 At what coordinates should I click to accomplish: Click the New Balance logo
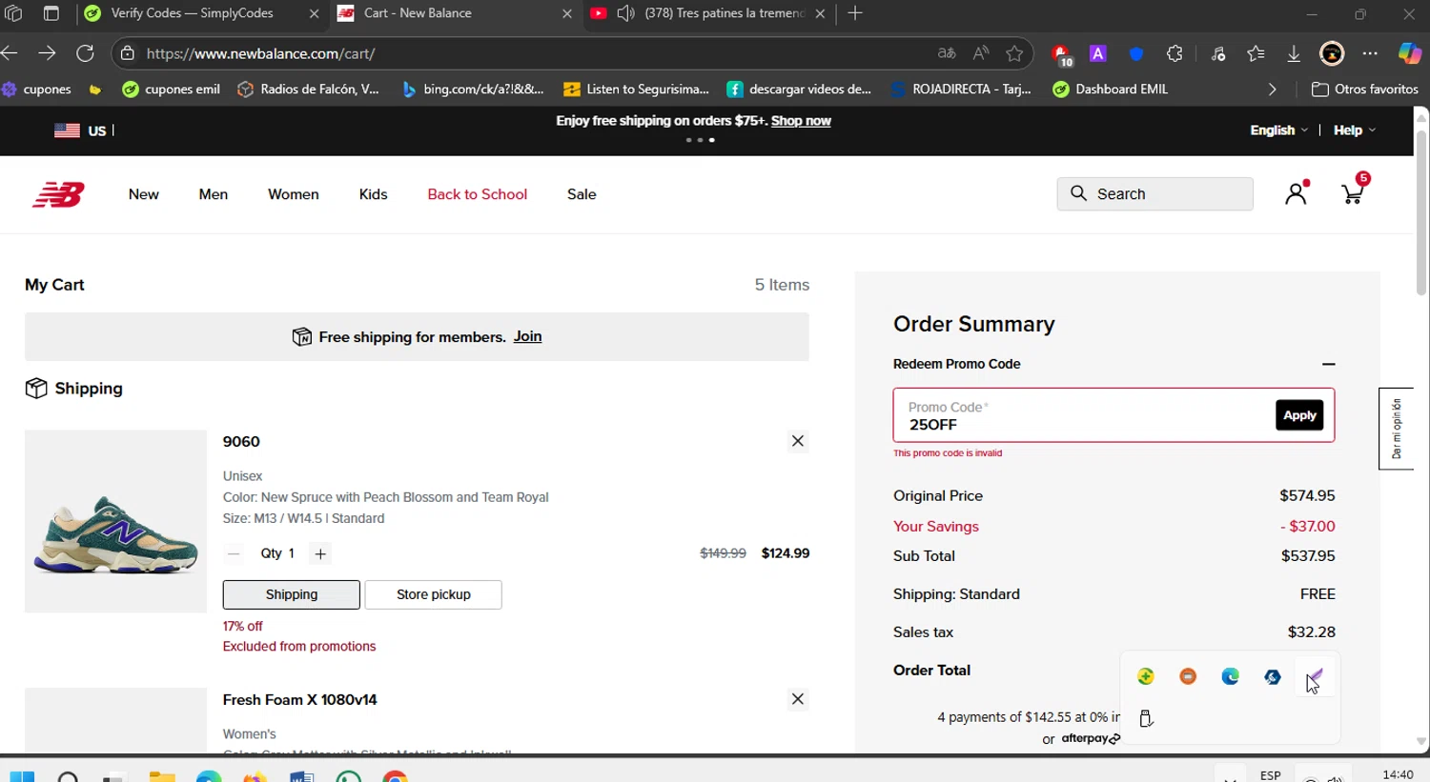pyautogui.click(x=58, y=194)
